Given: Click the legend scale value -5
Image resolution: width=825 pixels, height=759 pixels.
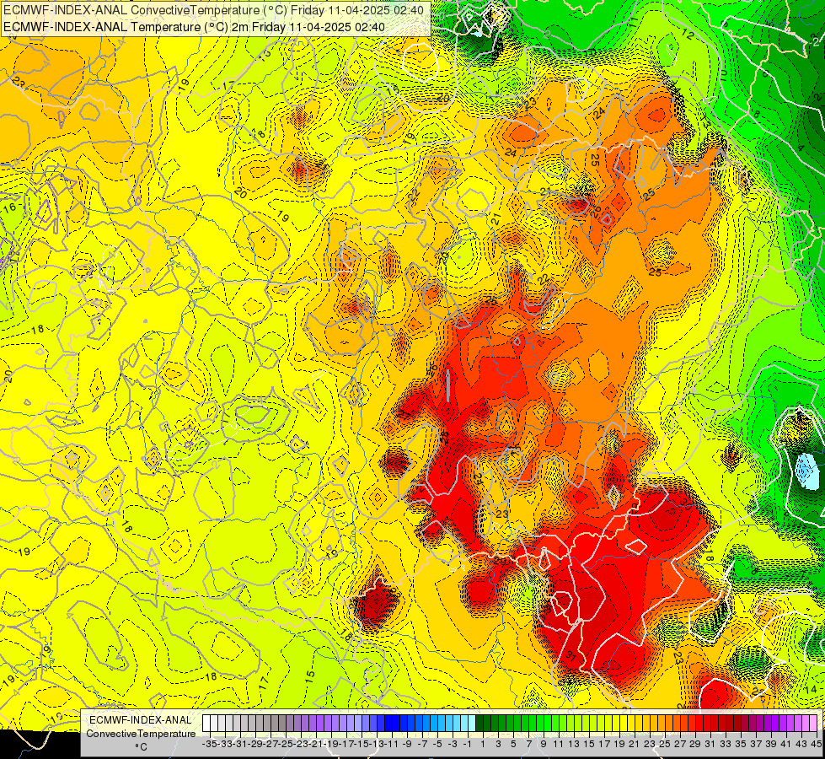Looking at the screenshot, I should 437,745.
